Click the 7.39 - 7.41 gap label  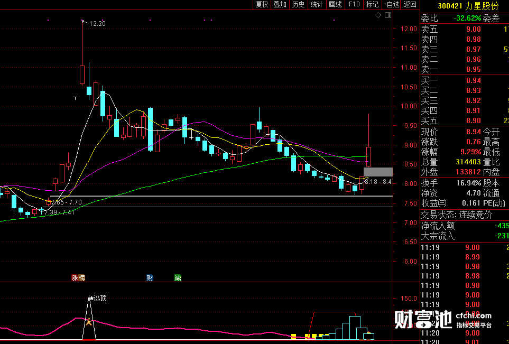coord(59,212)
